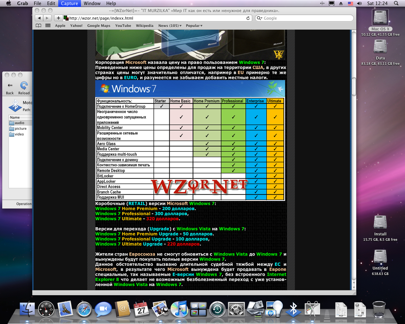Expand the Popular bookmarks dropdown
Image resolution: width=405 pixels, height=324 pixels.
pos(194,26)
